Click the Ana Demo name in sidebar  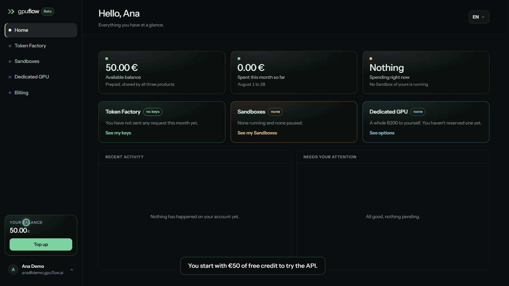pyautogui.click(x=33, y=266)
